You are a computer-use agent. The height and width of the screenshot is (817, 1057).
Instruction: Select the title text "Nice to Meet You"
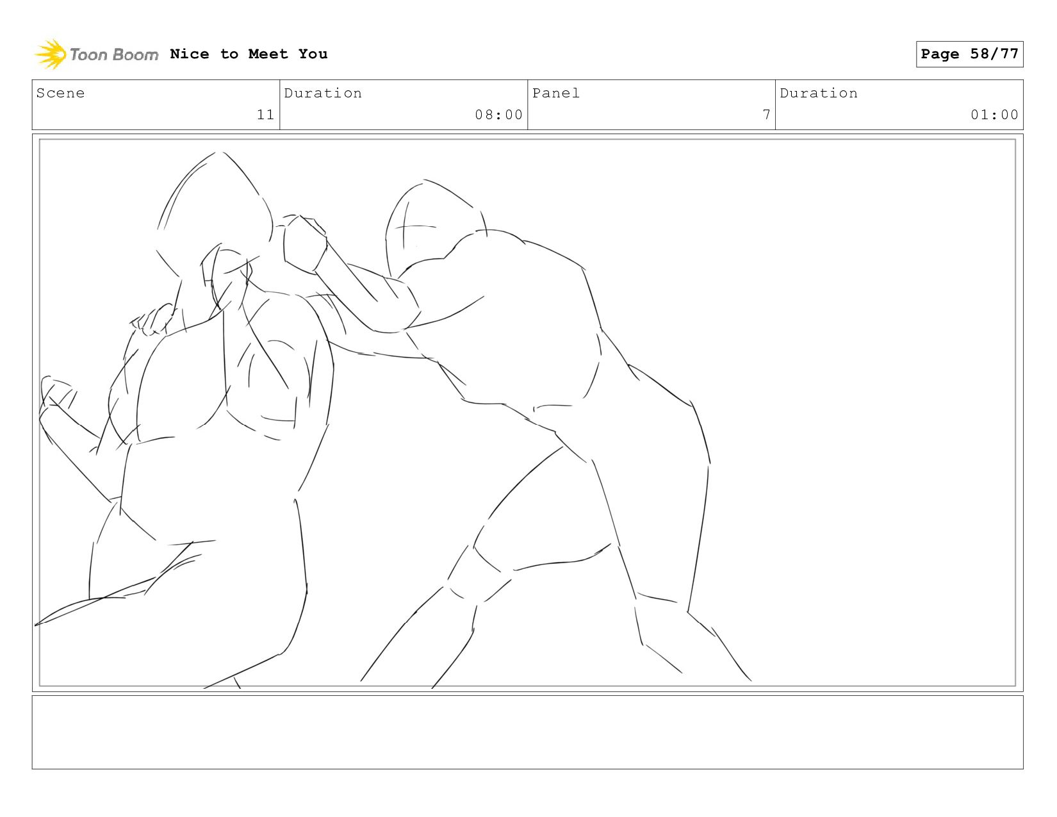[x=249, y=54]
